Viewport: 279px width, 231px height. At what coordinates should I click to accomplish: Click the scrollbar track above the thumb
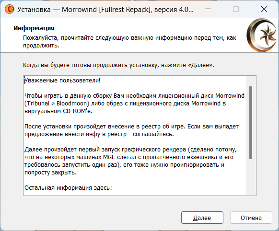pyautogui.click(x=251, y=81)
